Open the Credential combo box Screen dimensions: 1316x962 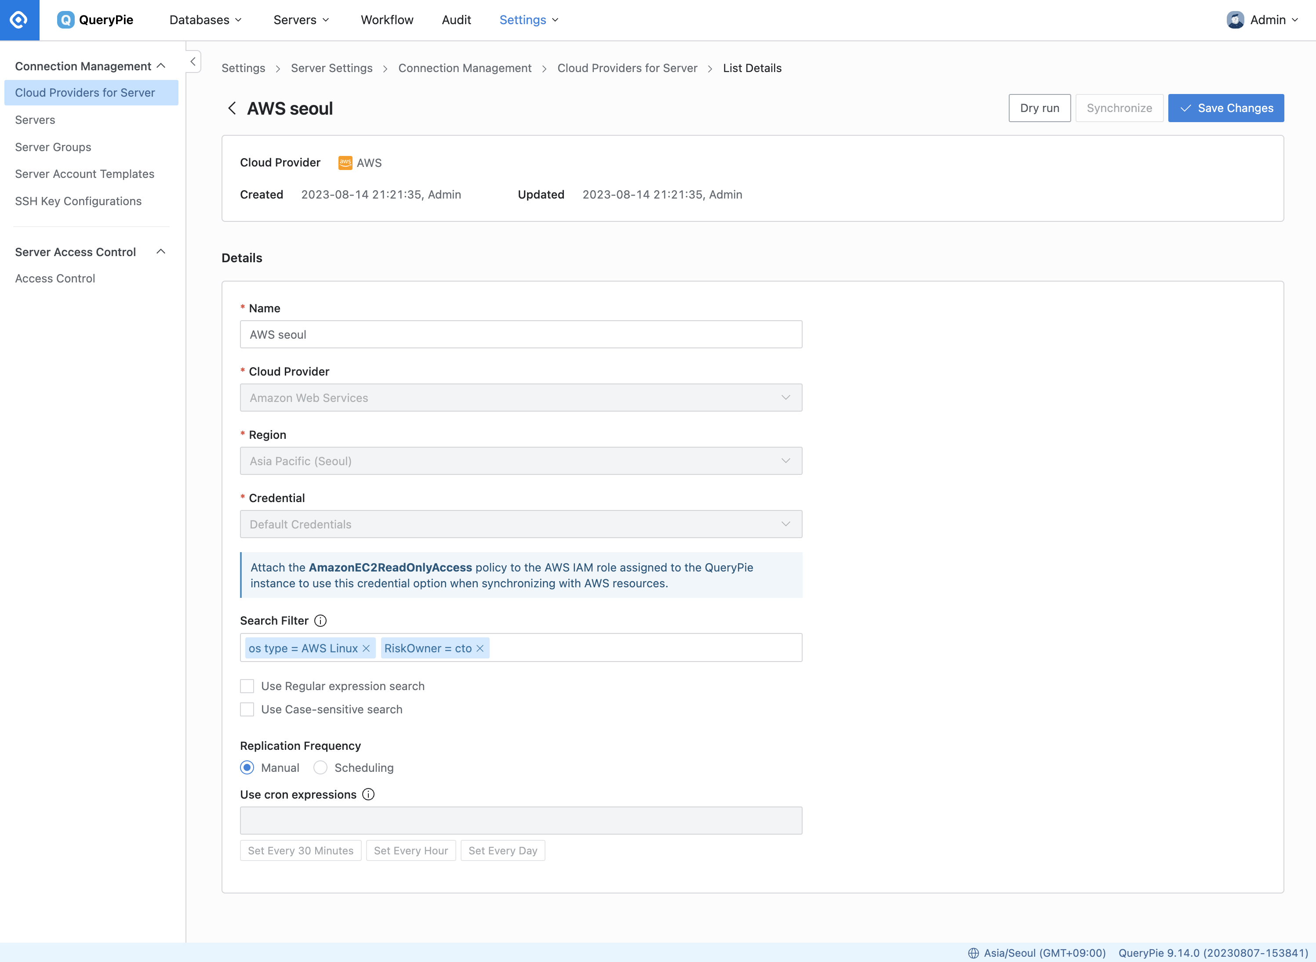point(521,524)
